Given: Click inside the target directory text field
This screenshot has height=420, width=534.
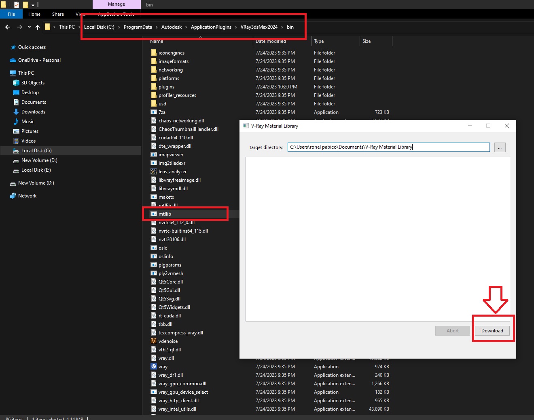Looking at the screenshot, I should pos(388,147).
